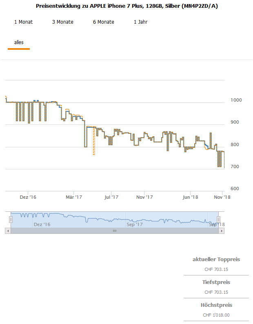Show the 6 Monate price history
This screenshot has width=253, height=324.
pyautogui.click(x=104, y=22)
